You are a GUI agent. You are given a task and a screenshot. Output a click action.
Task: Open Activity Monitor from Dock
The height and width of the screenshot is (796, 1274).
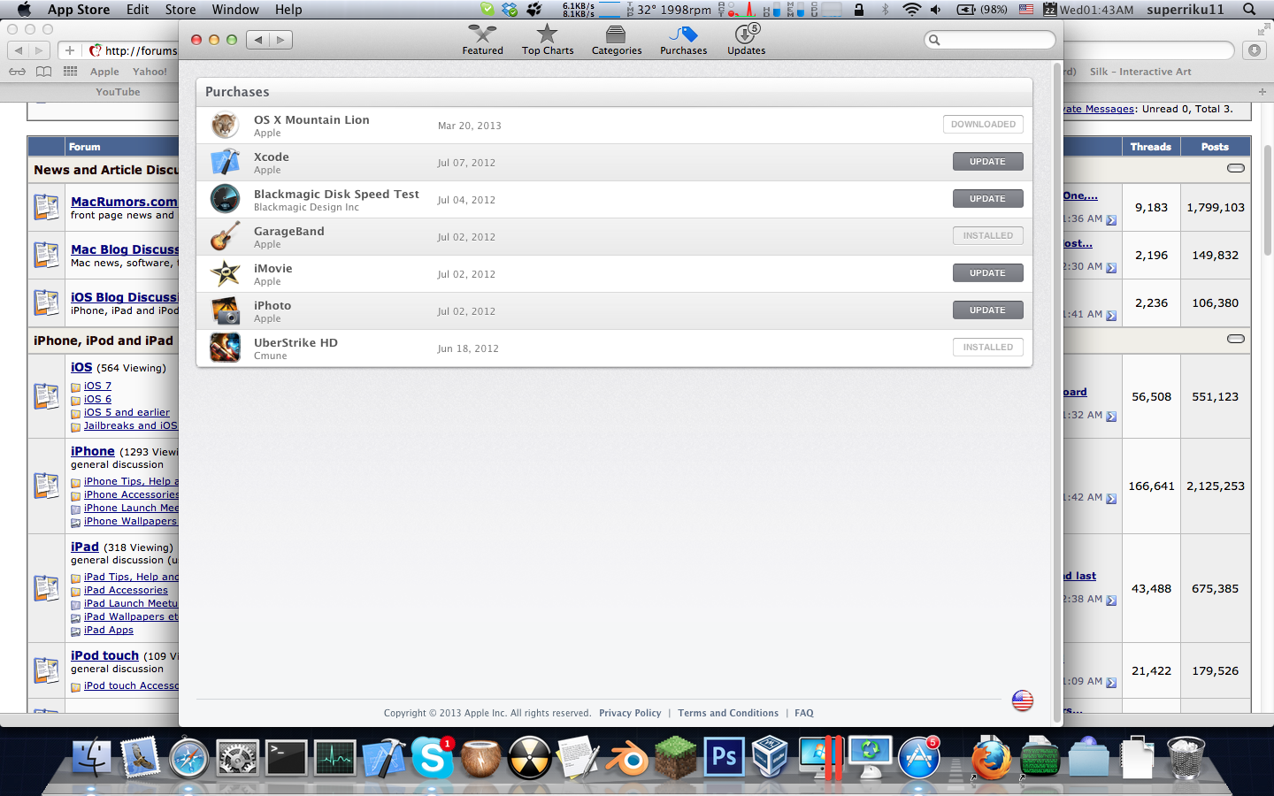(335, 758)
